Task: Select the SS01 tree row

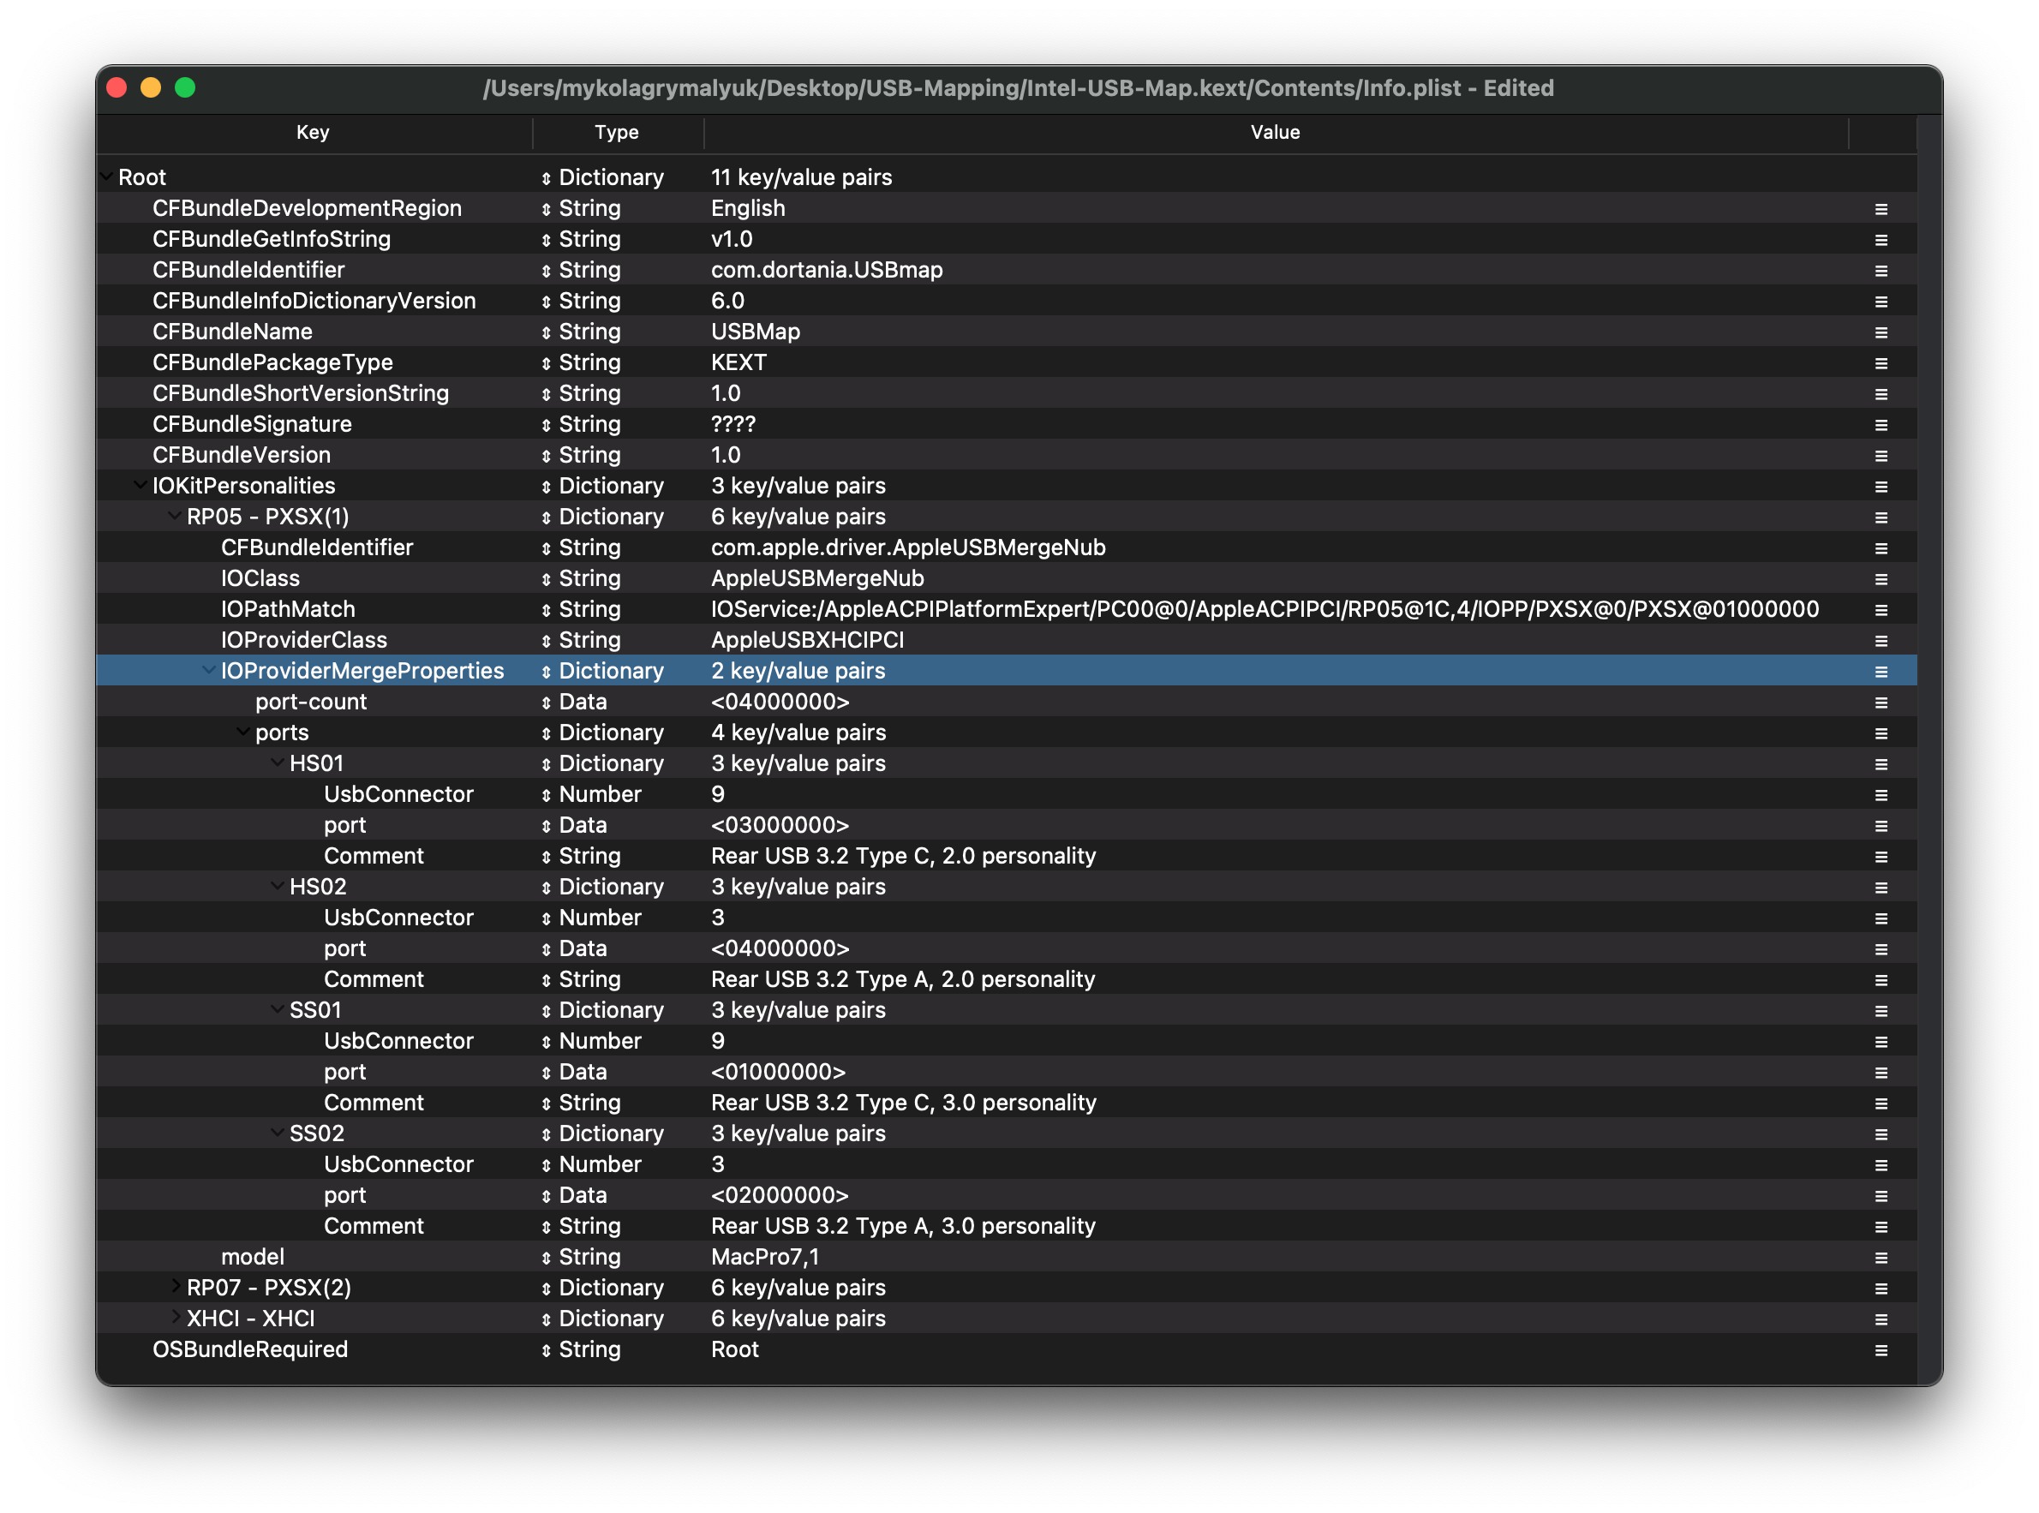Action: pyautogui.click(x=315, y=1010)
